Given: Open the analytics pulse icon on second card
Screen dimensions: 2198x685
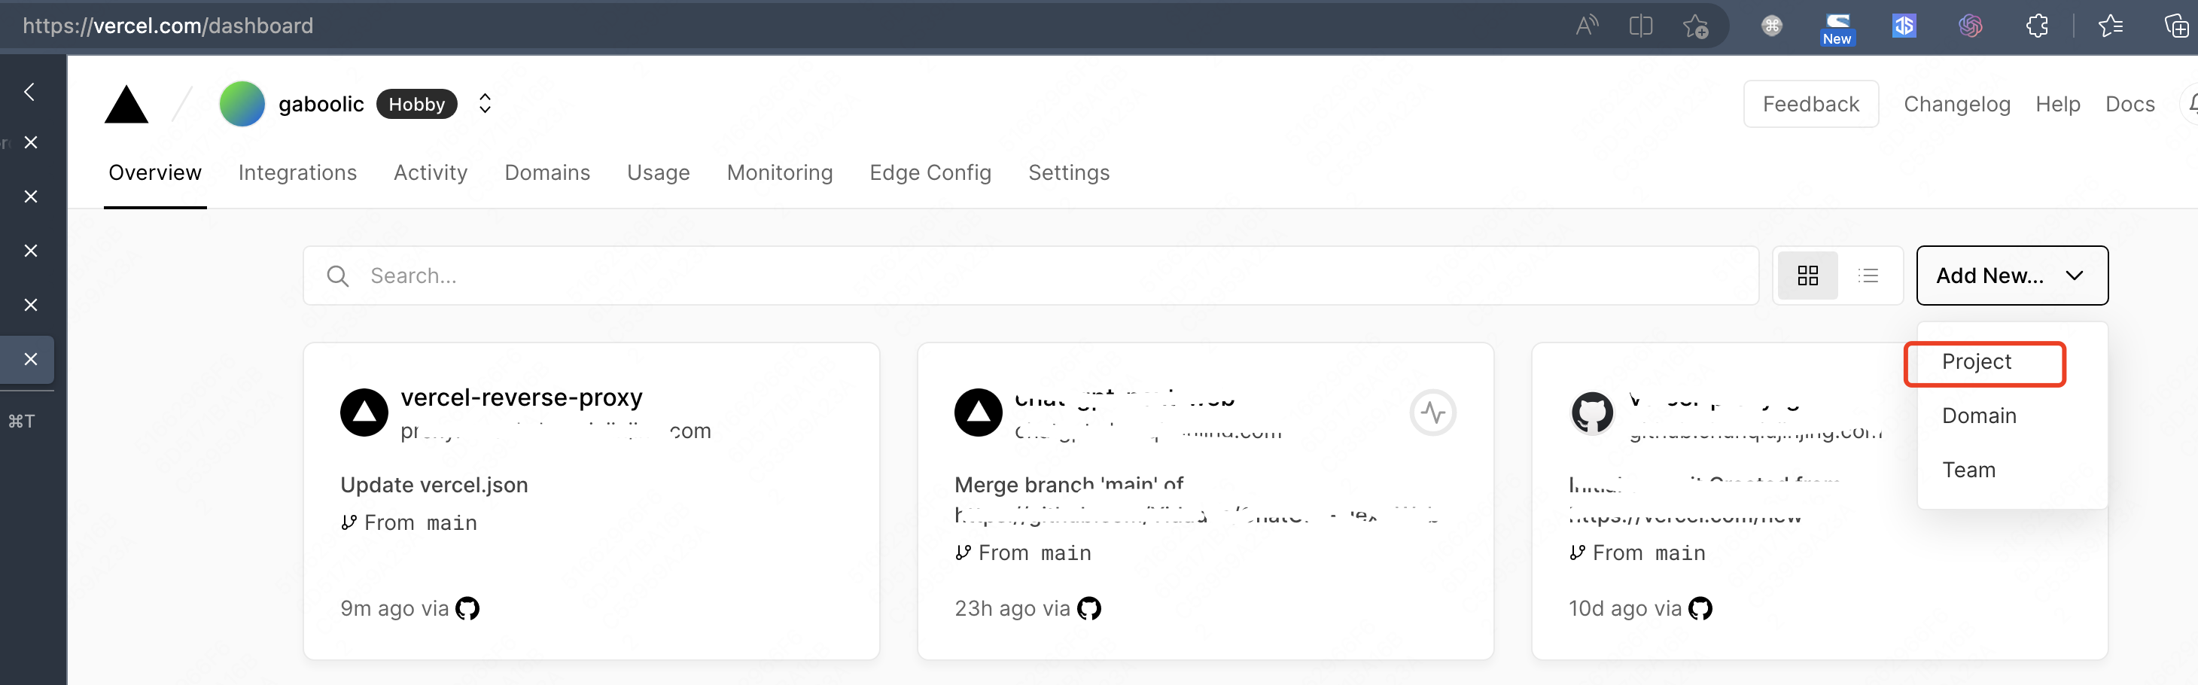Looking at the screenshot, I should pos(1432,413).
